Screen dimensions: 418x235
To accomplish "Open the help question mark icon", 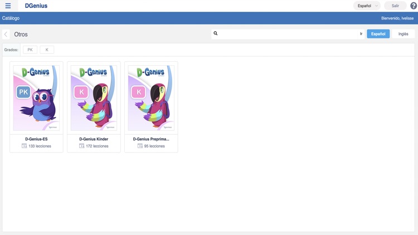I will 414,6.
